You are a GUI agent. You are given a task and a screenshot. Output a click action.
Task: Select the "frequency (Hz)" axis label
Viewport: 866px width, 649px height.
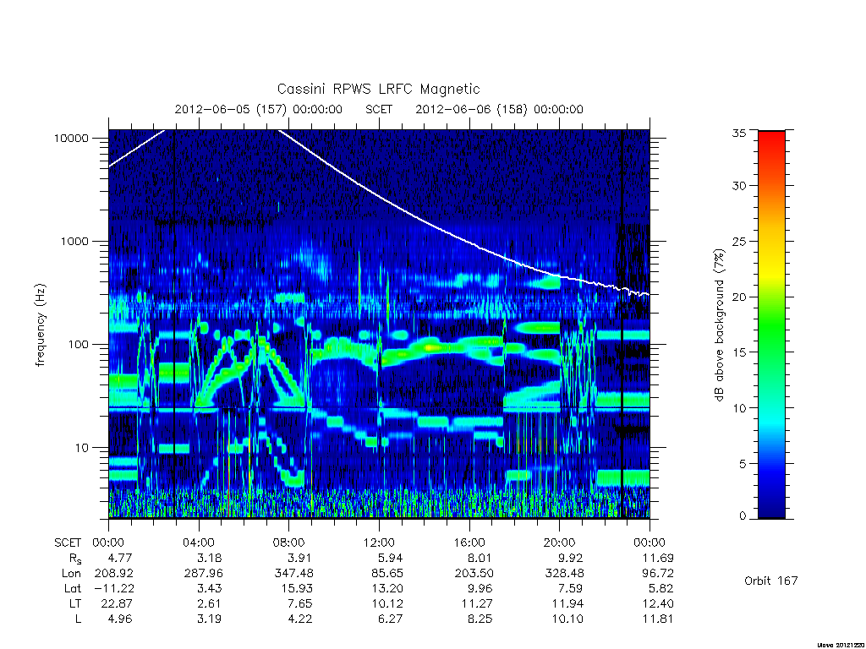(x=41, y=325)
